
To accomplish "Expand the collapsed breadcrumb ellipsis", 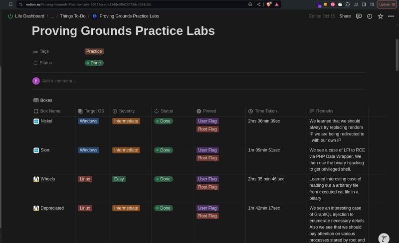I will [52, 16].
